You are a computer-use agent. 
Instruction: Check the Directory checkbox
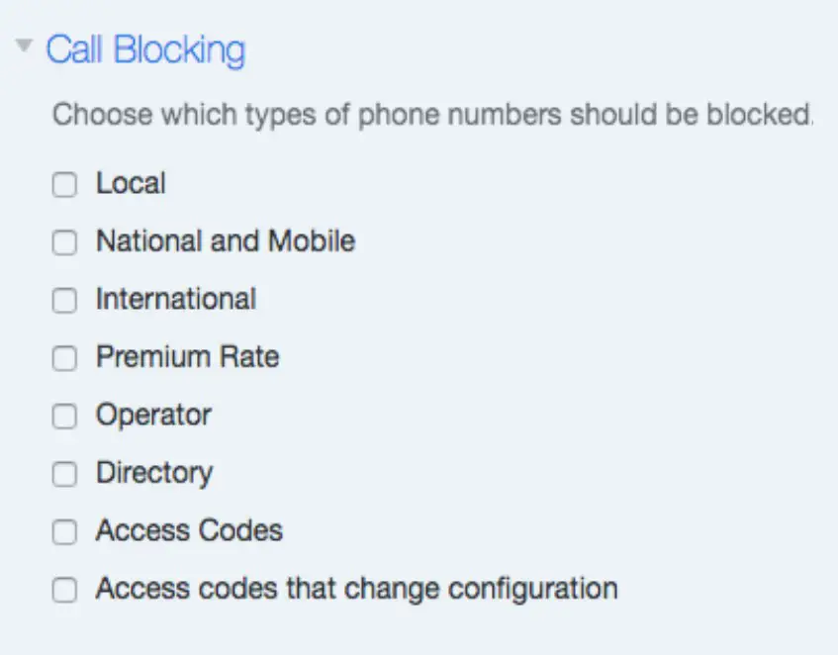64,475
